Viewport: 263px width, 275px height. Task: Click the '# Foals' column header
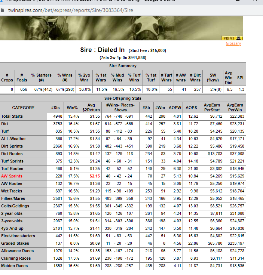coord(22,78)
